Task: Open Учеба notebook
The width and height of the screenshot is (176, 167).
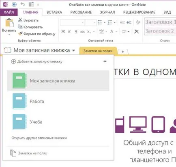Action: (x=58, y=122)
